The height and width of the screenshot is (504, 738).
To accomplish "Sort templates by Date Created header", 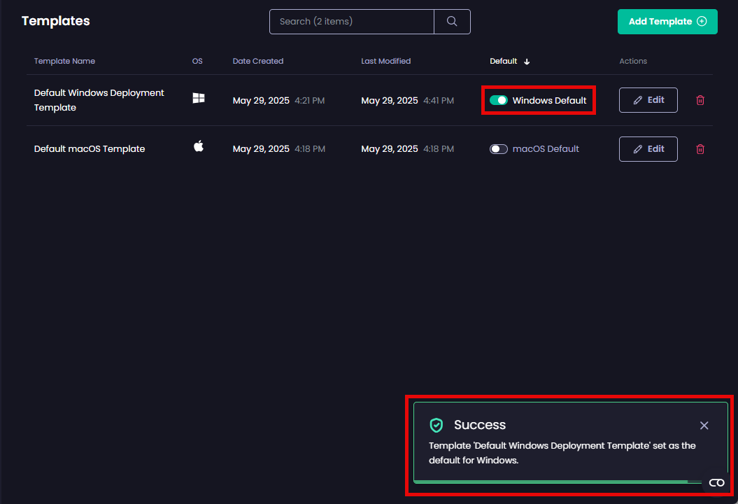I will pyautogui.click(x=257, y=62).
